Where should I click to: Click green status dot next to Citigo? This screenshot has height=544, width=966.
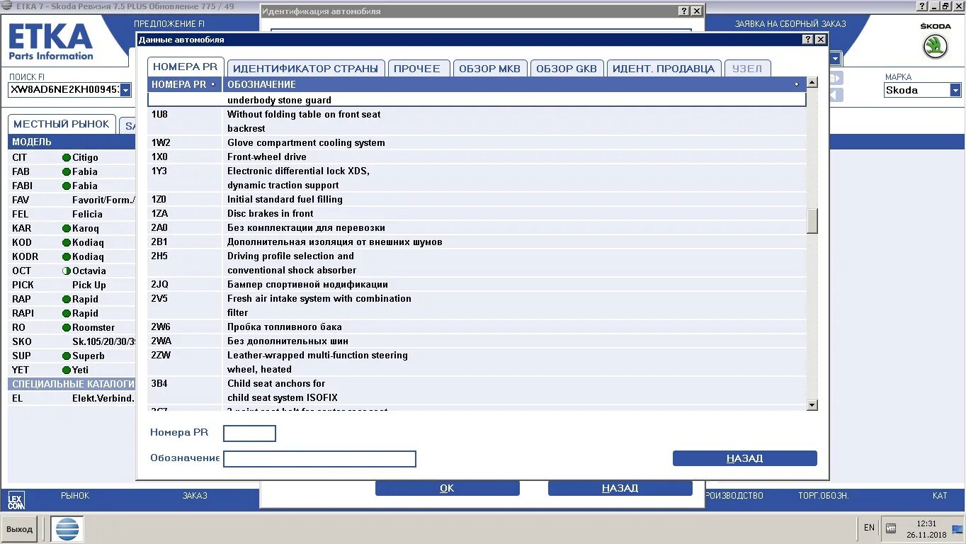point(67,157)
